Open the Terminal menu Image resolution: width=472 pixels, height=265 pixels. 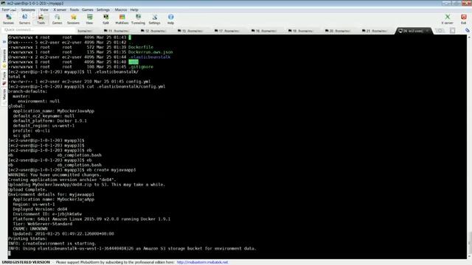(9, 10)
